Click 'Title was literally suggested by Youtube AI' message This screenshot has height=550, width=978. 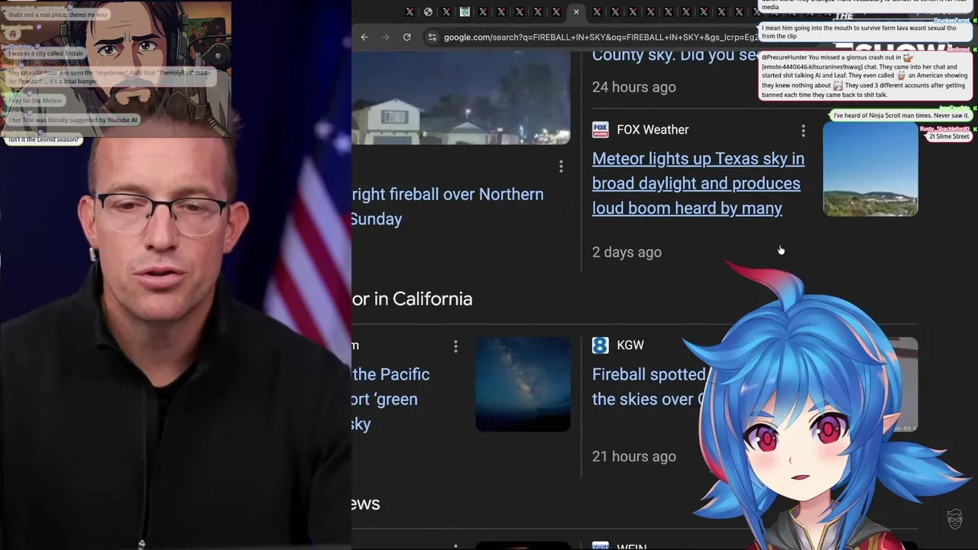tap(74, 120)
